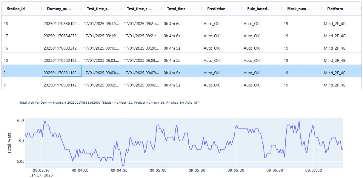
Task: Click the focused dummy number 202501170831162... cell
Action: 62,71
